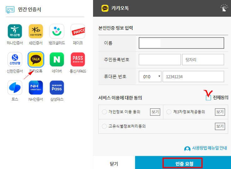Image resolution: width=231 pixels, height=169 pixels.
Task: Click the KakaoTalk logo in header
Action: click(105, 8)
